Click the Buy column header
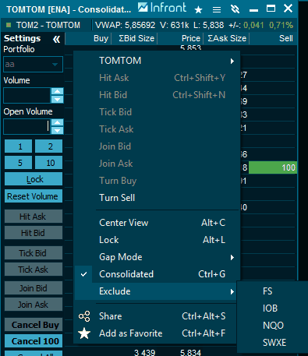Viewport: 308px width, 356px height. (x=88, y=38)
